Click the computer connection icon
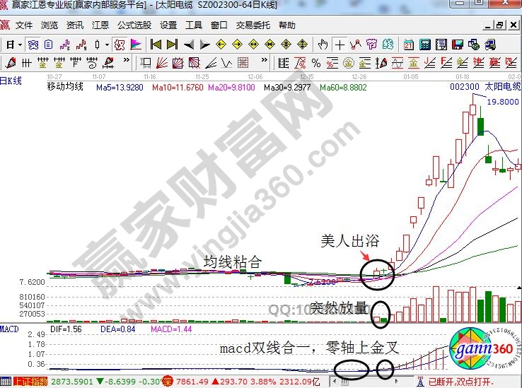Screen dimensions: 522x388 point(490,45)
